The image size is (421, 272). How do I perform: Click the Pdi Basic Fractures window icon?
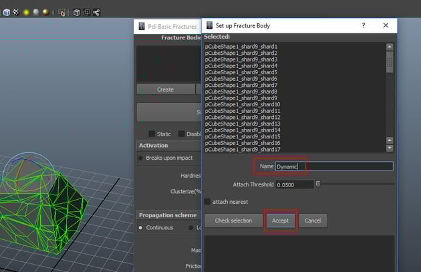click(x=142, y=26)
